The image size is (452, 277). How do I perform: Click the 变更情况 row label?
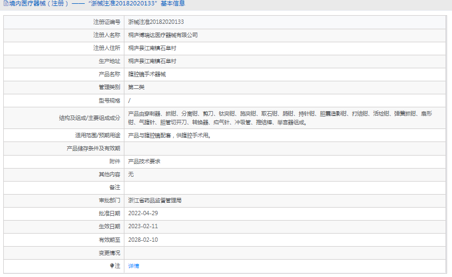[x=109, y=253]
